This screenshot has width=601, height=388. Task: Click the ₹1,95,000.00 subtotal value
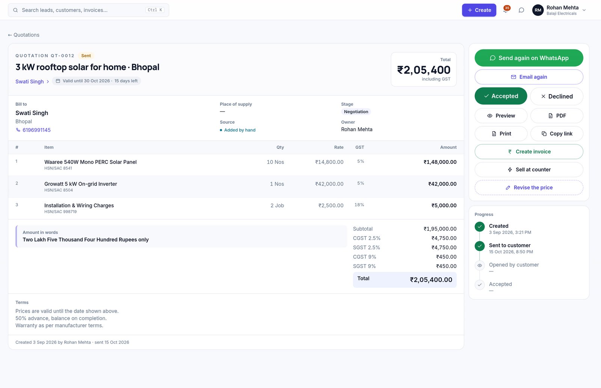coord(440,229)
